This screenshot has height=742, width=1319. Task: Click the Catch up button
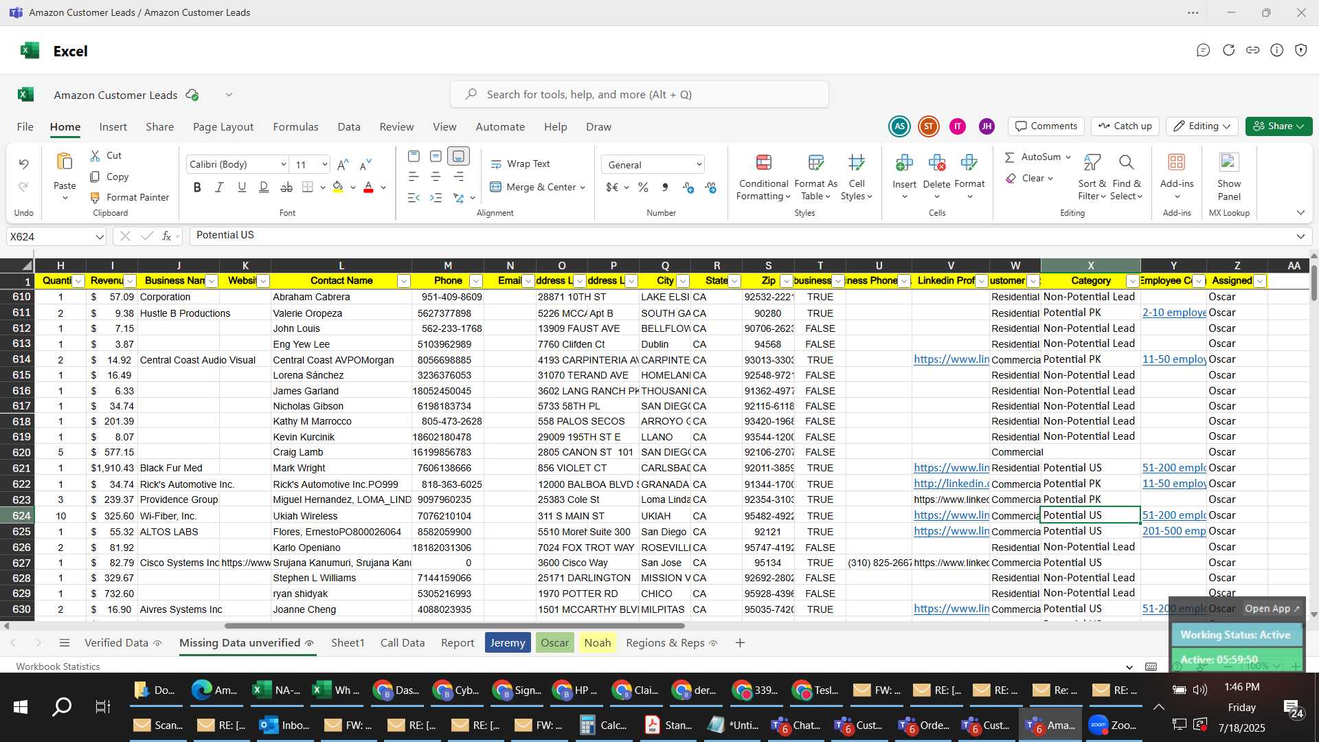click(1125, 126)
